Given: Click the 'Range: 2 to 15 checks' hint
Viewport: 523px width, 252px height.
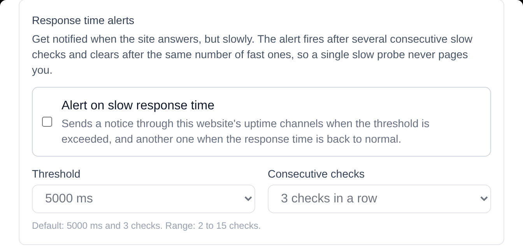Looking at the screenshot, I should [x=213, y=226].
